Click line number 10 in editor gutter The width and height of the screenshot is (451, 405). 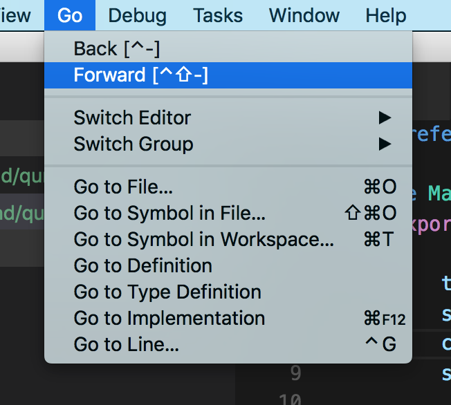(x=292, y=399)
